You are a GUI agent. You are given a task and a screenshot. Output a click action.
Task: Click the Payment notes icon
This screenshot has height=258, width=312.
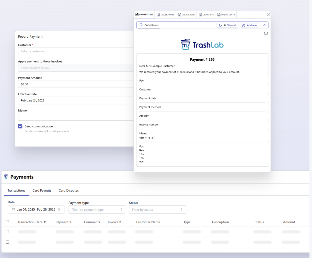(141, 25)
